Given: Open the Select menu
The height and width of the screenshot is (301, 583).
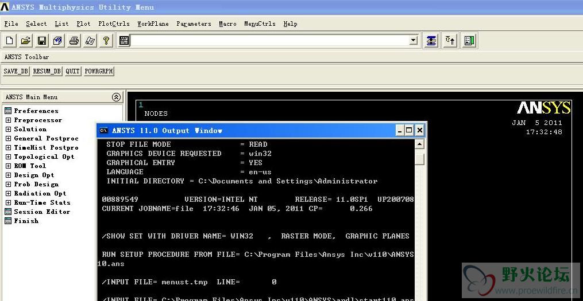Looking at the screenshot, I should point(36,24).
